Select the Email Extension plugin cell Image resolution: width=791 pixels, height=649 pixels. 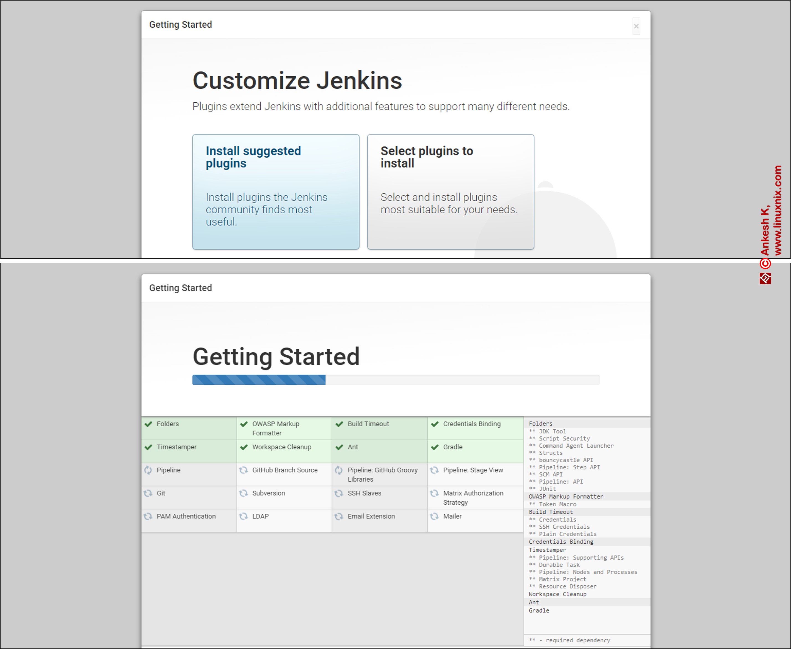click(x=379, y=520)
